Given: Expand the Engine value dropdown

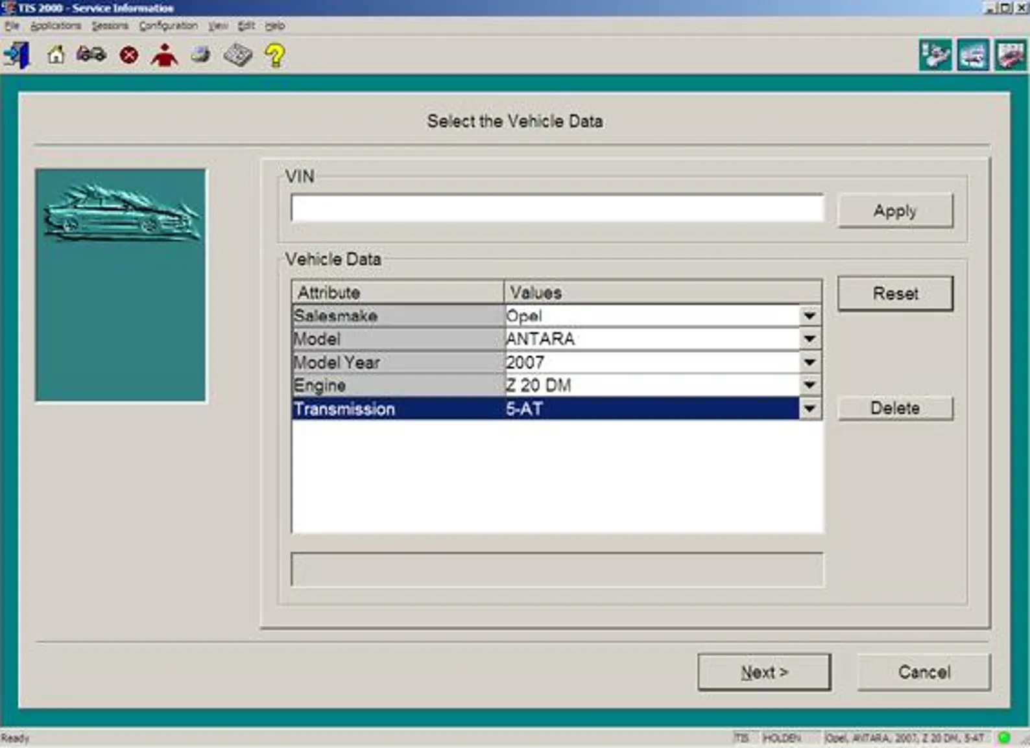Looking at the screenshot, I should point(809,386).
